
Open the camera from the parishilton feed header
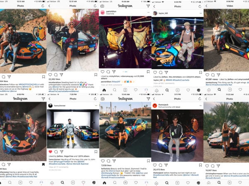point(102,6)
